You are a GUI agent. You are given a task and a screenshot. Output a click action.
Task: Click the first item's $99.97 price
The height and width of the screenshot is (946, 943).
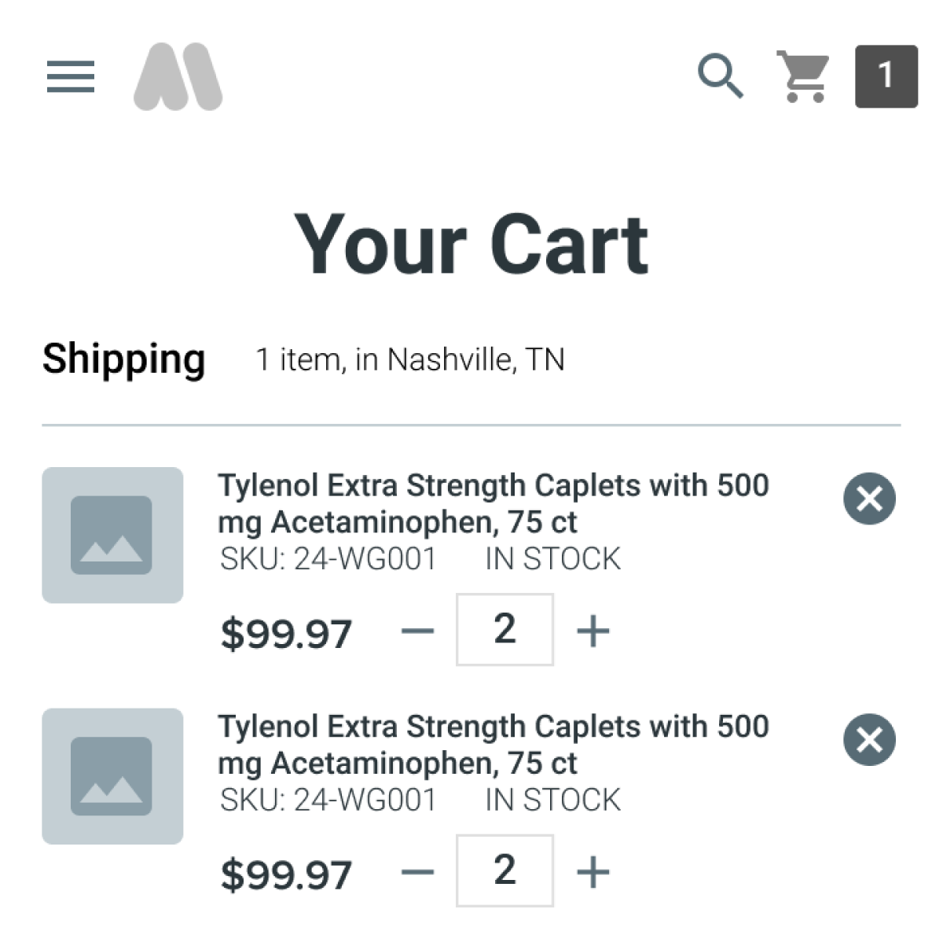(x=286, y=634)
